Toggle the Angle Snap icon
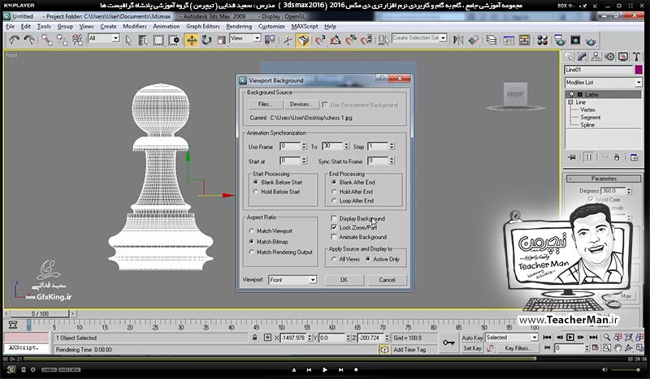 [x=336, y=40]
